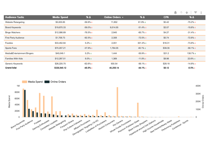Click the % Δ header right of CPA
Viewport: 209px width, 149px height.
tap(192, 17)
